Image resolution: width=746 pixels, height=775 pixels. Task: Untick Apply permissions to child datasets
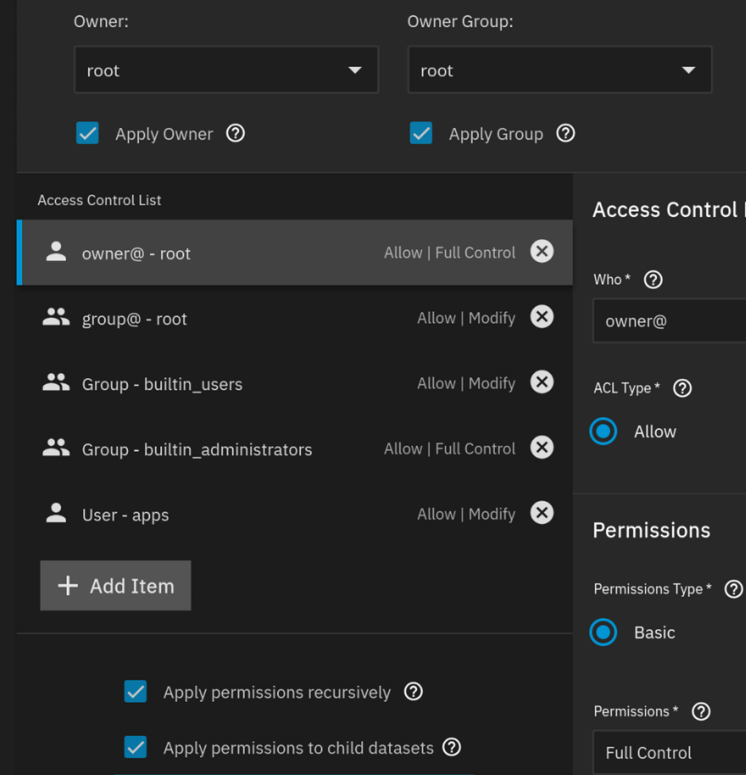pos(136,747)
